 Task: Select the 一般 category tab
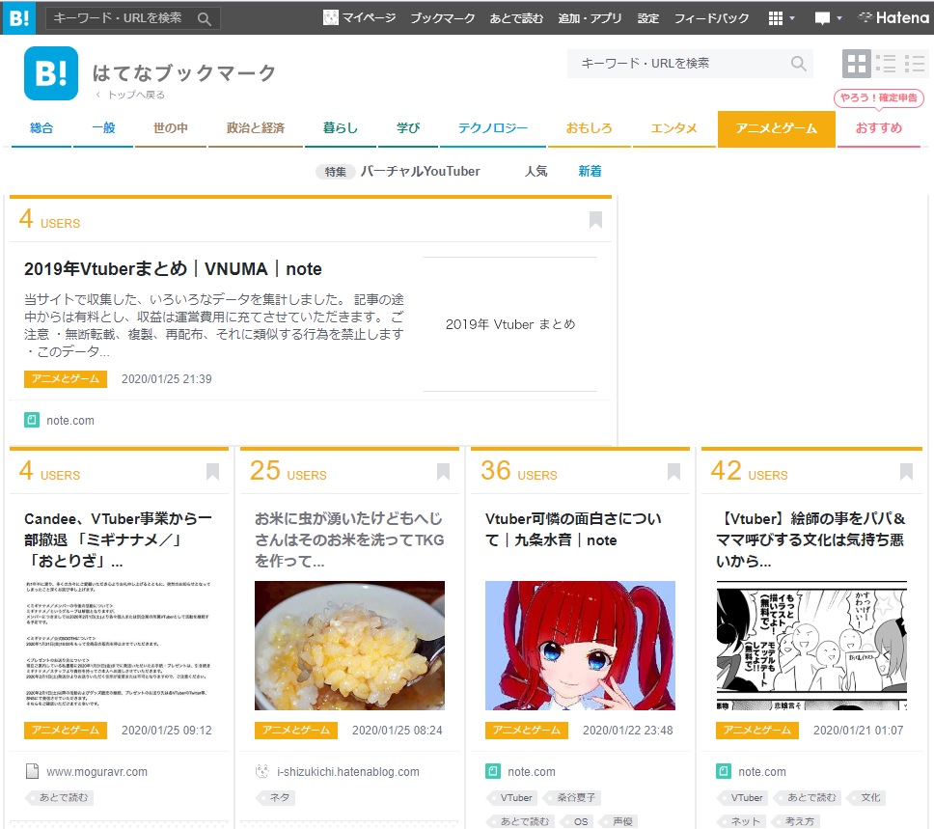[x=103, y=128]
